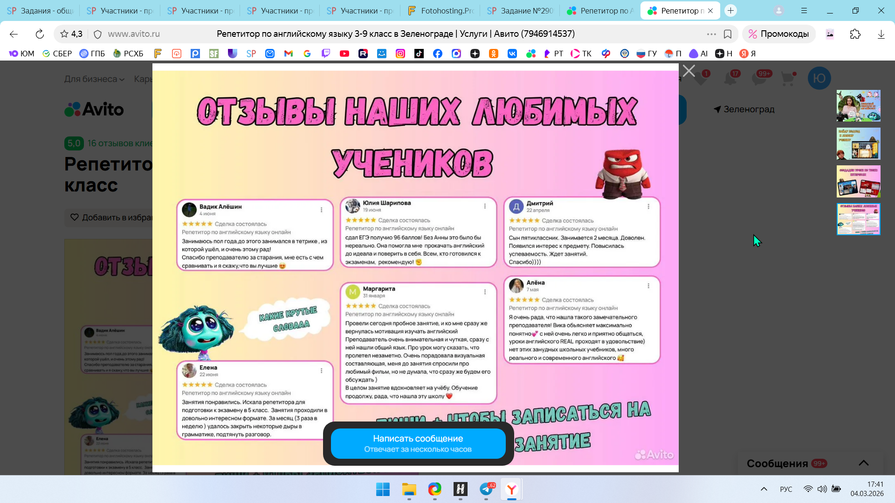Open the Telegram icon in the taskbar

[x=486, y=489]
